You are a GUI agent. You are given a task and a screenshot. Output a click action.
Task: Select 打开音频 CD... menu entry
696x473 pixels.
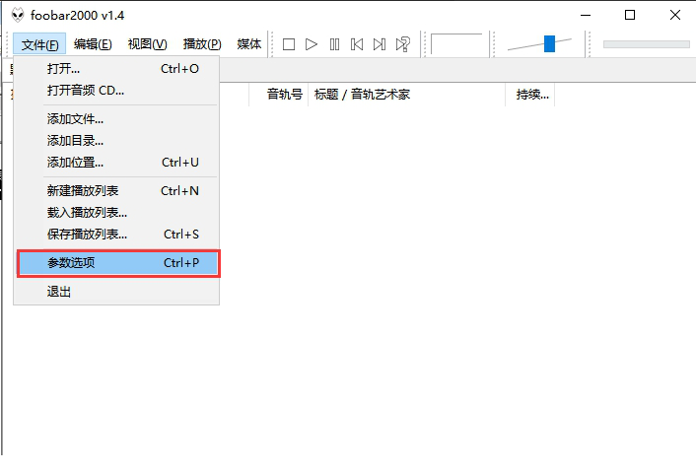117,91
